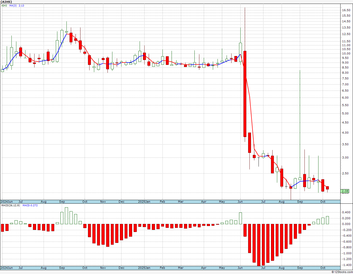Click Feb on the price chart date axis

click(x=162, y=202)
